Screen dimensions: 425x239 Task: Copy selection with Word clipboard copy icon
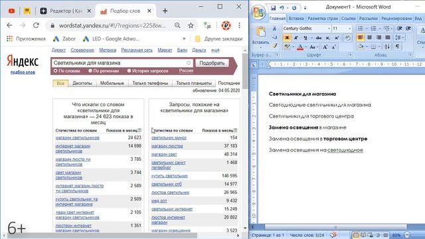tap(274, 37)
